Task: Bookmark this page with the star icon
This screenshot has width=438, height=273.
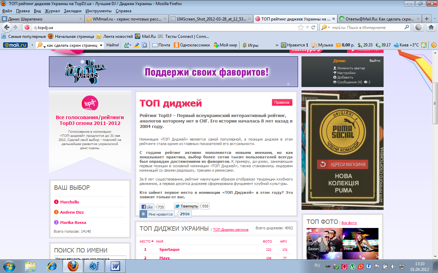Action: 301,27
